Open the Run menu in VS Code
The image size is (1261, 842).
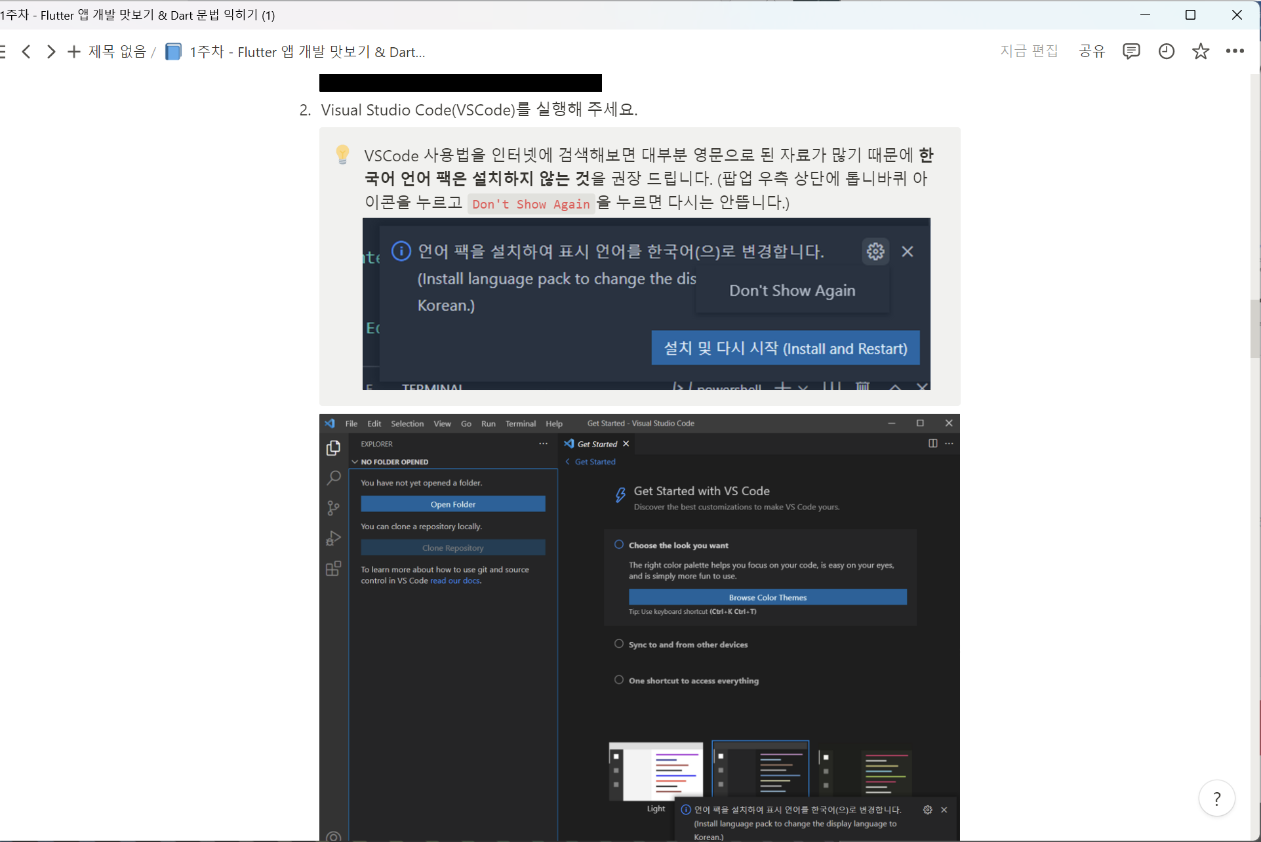coord(488,424)
